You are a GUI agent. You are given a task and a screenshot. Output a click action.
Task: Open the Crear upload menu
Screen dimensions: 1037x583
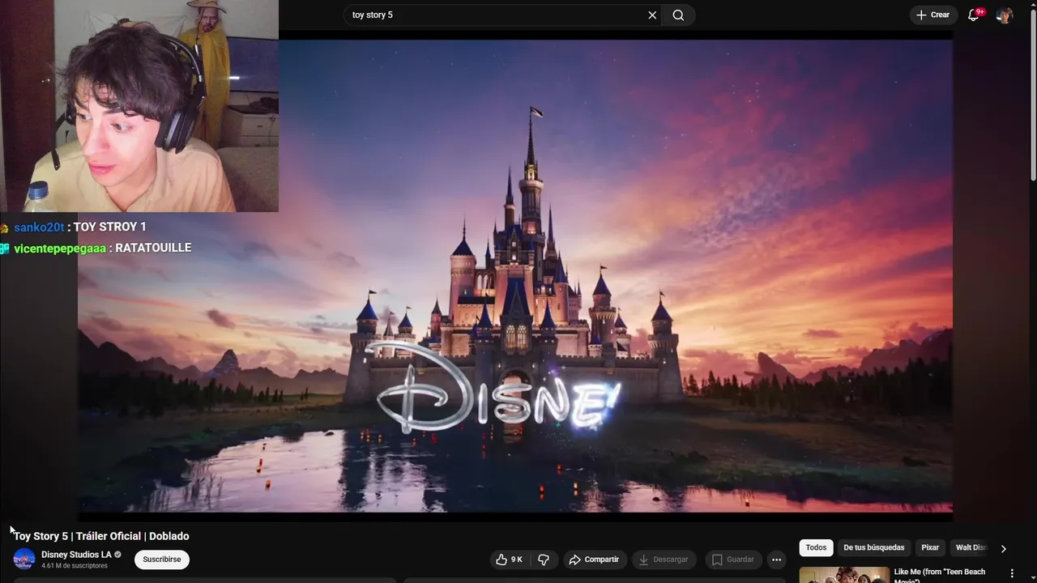pyautogui.click(x=932, y=15)
